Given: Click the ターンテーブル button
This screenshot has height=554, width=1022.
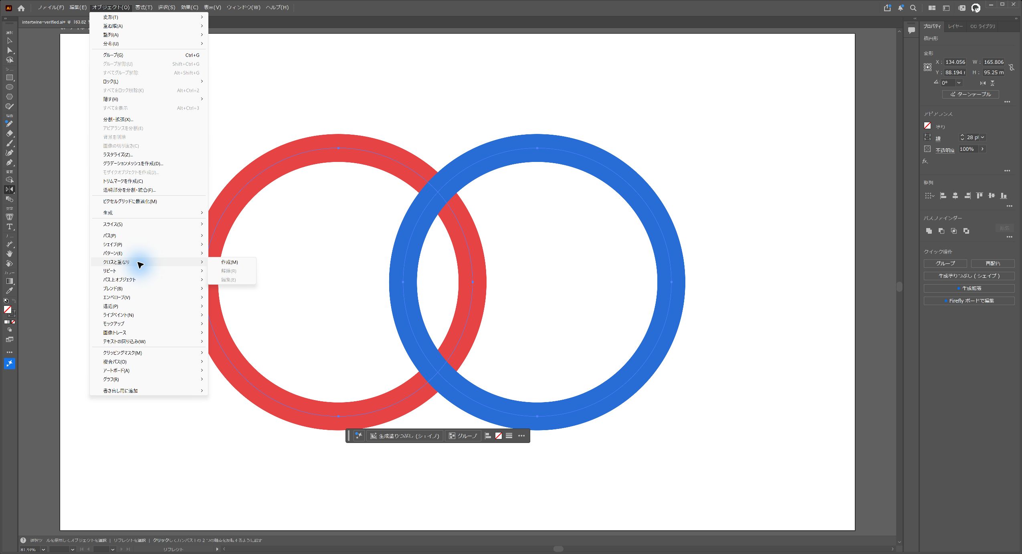Looking at the screenshot, I should tap(970, 94).
